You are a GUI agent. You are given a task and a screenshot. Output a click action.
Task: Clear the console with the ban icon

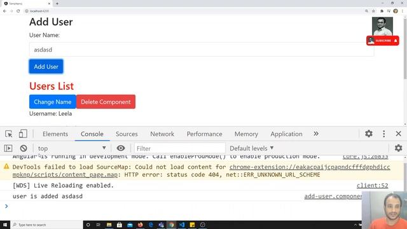point(24,148)
